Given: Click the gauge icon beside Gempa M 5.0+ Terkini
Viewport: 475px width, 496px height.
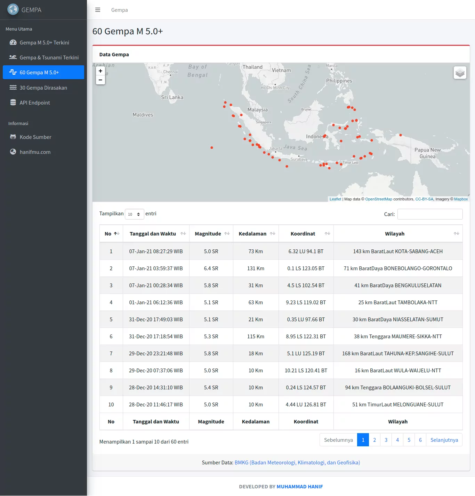Looking at the screenshot, I should click(x=13, y=42).
